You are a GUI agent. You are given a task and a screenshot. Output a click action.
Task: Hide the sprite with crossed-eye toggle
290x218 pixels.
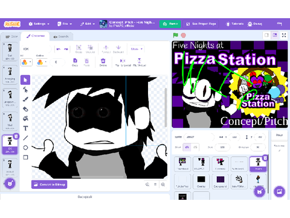[x=195, y=147]
